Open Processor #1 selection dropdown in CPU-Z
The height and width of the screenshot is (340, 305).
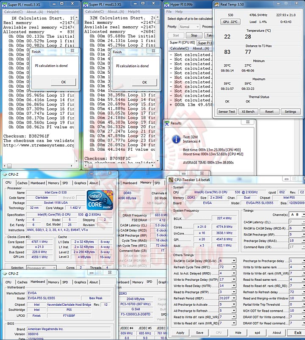(41, 268)
